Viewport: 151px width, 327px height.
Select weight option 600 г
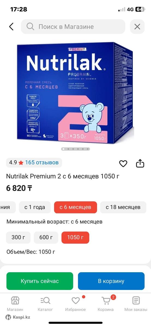(46, 237)
